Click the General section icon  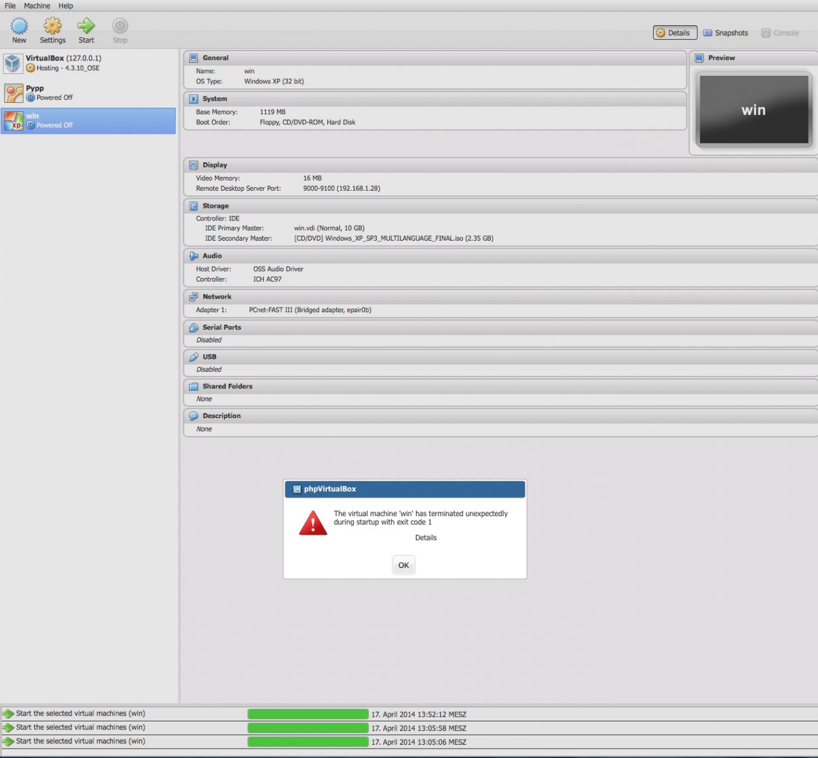(x=193, y=58)
